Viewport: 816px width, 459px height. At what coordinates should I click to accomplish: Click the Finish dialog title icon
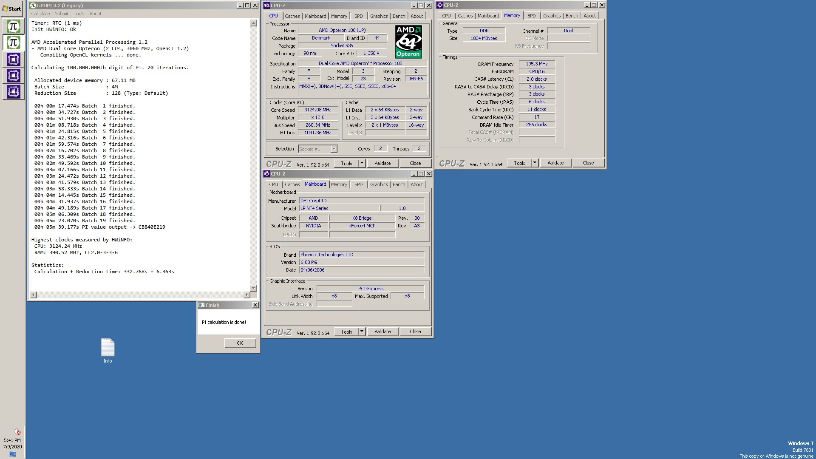tap(202, 305)
